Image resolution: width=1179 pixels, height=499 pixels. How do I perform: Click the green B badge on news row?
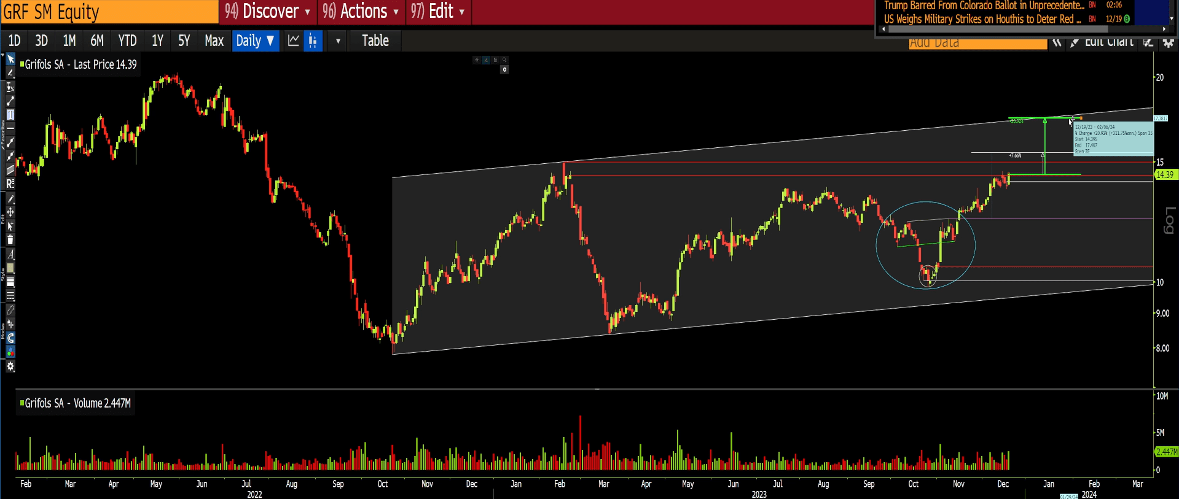[1127, 19]
